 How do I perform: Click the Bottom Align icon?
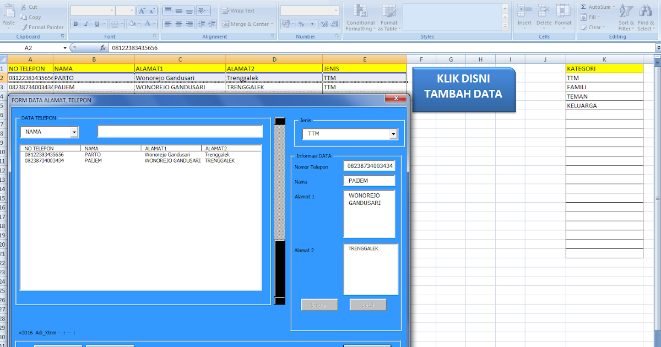[x=189, y=10]
